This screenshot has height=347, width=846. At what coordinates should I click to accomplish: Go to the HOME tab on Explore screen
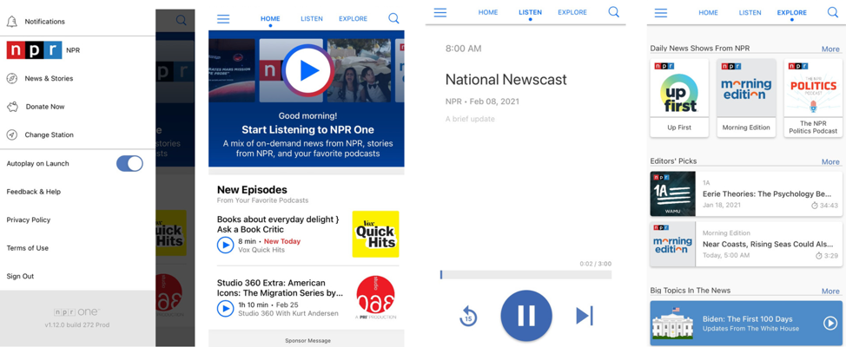tap(709, 13)
